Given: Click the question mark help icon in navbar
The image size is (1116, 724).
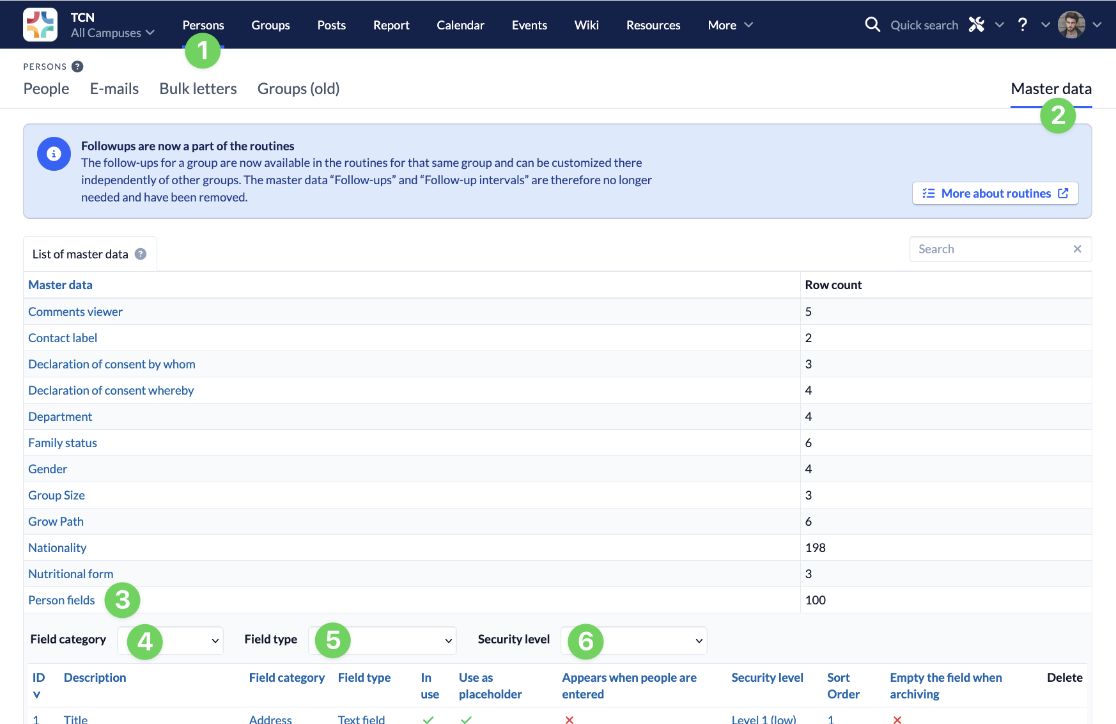Looking at the screenshot, I should (1023, 25).
